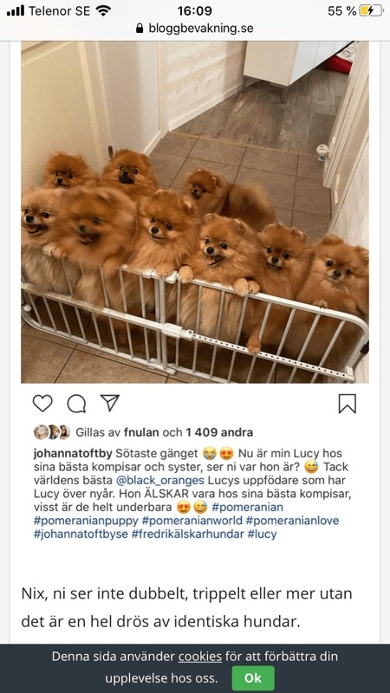This screenshot has height=693, width=390.
Task: Tap the #fredrikälskarhundar hashtag
Action: point(188,534)
